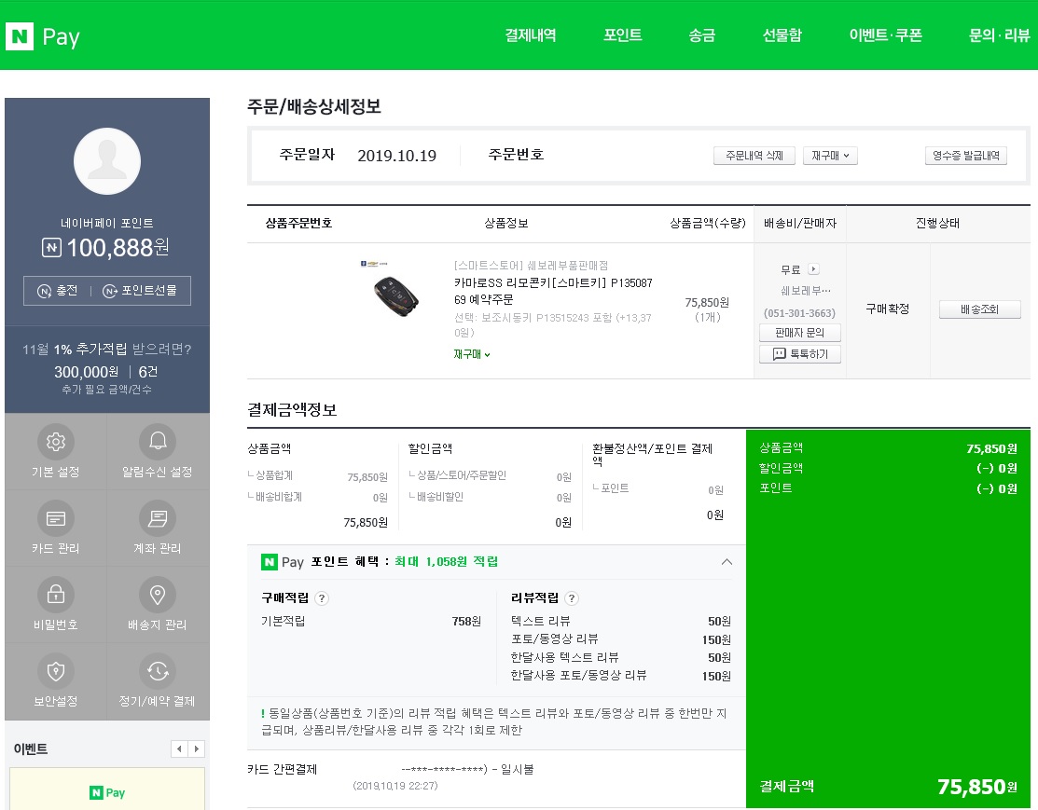Open 보안설정 shield icon

[x=56, y=671]
